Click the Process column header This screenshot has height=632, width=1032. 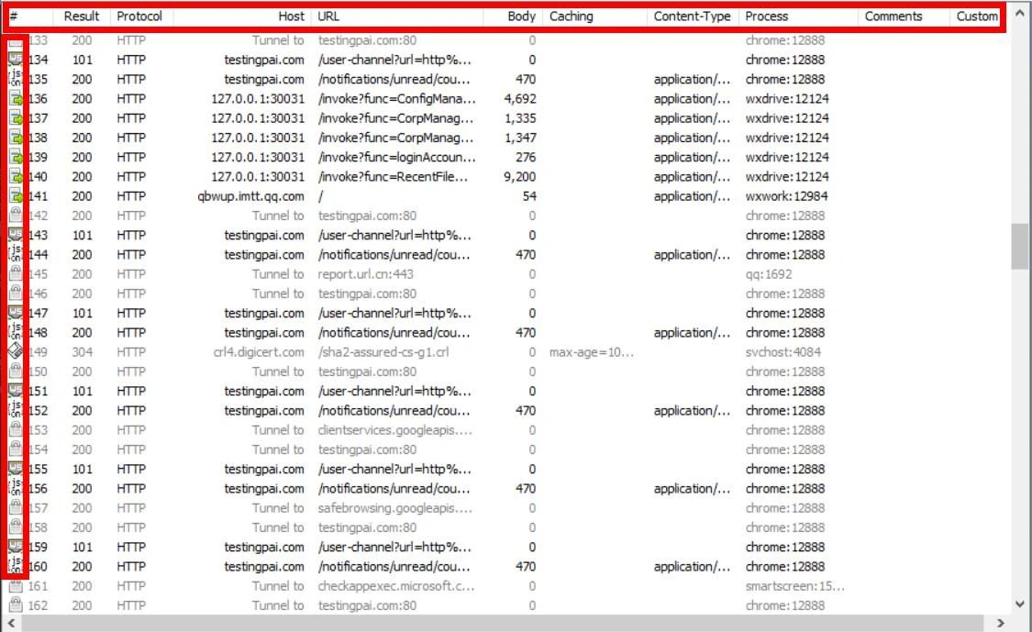pos(767,16)
